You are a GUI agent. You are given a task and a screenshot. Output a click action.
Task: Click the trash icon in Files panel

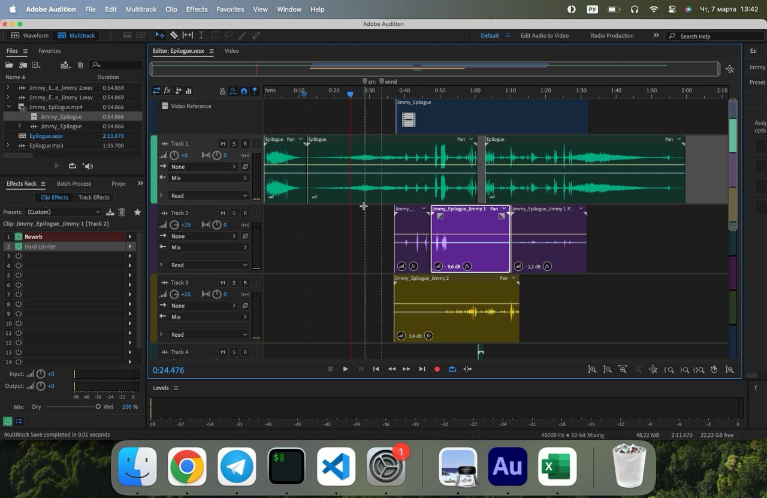80,65
